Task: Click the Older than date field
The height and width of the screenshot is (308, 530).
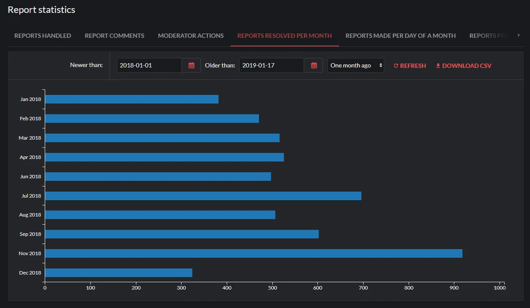Action: (x=271, y=65)
